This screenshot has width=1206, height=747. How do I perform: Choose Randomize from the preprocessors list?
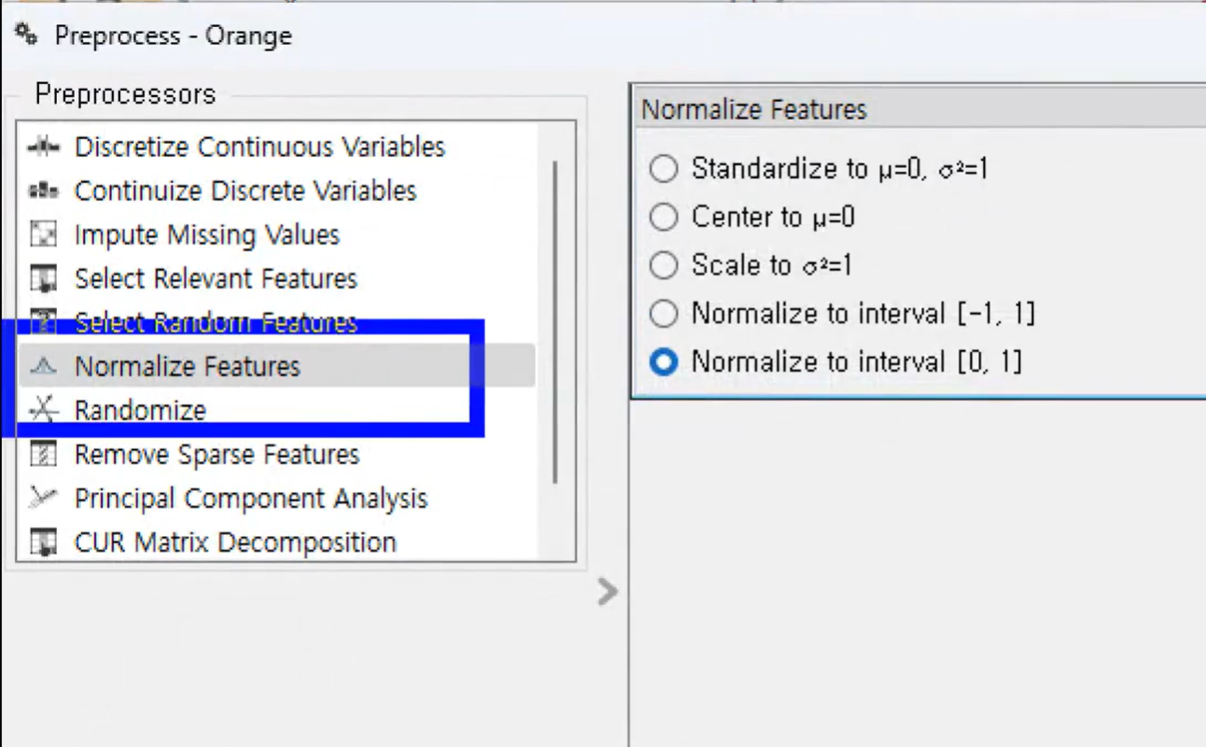click(x=140, y=410)
